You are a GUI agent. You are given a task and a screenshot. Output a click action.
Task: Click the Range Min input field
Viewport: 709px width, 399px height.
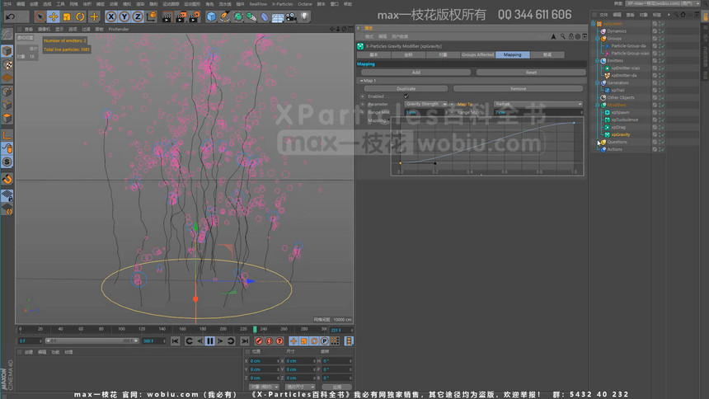point(425,112)
